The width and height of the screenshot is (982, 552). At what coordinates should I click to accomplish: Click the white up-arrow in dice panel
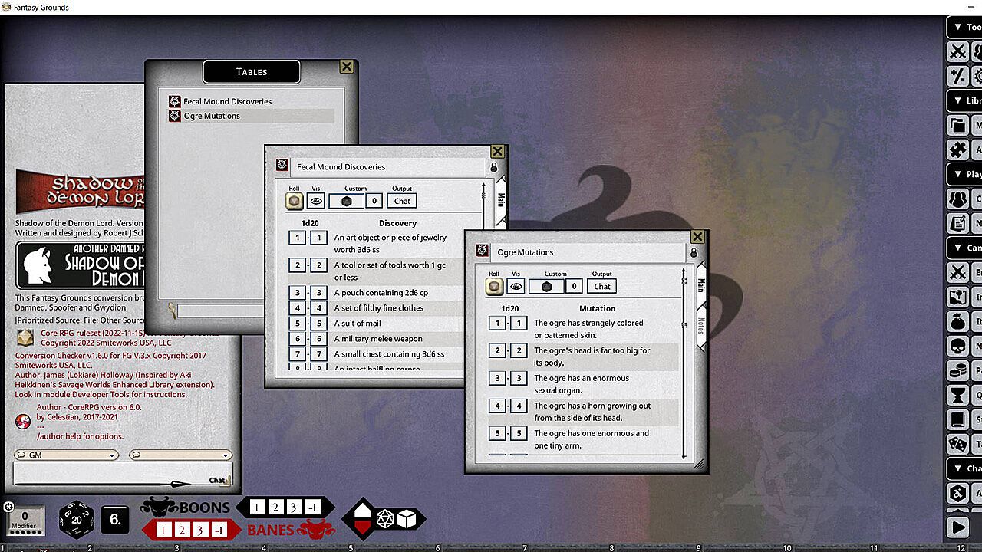(362, 511)
